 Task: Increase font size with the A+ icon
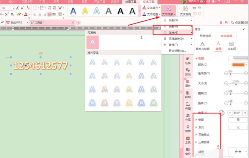(x=18, y=8)
